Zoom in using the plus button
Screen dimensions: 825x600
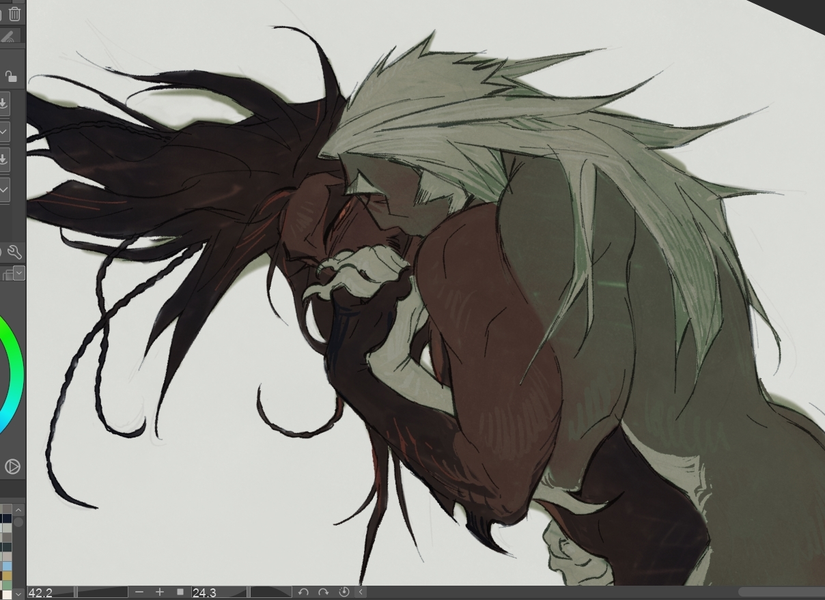[x=160, y=592]
